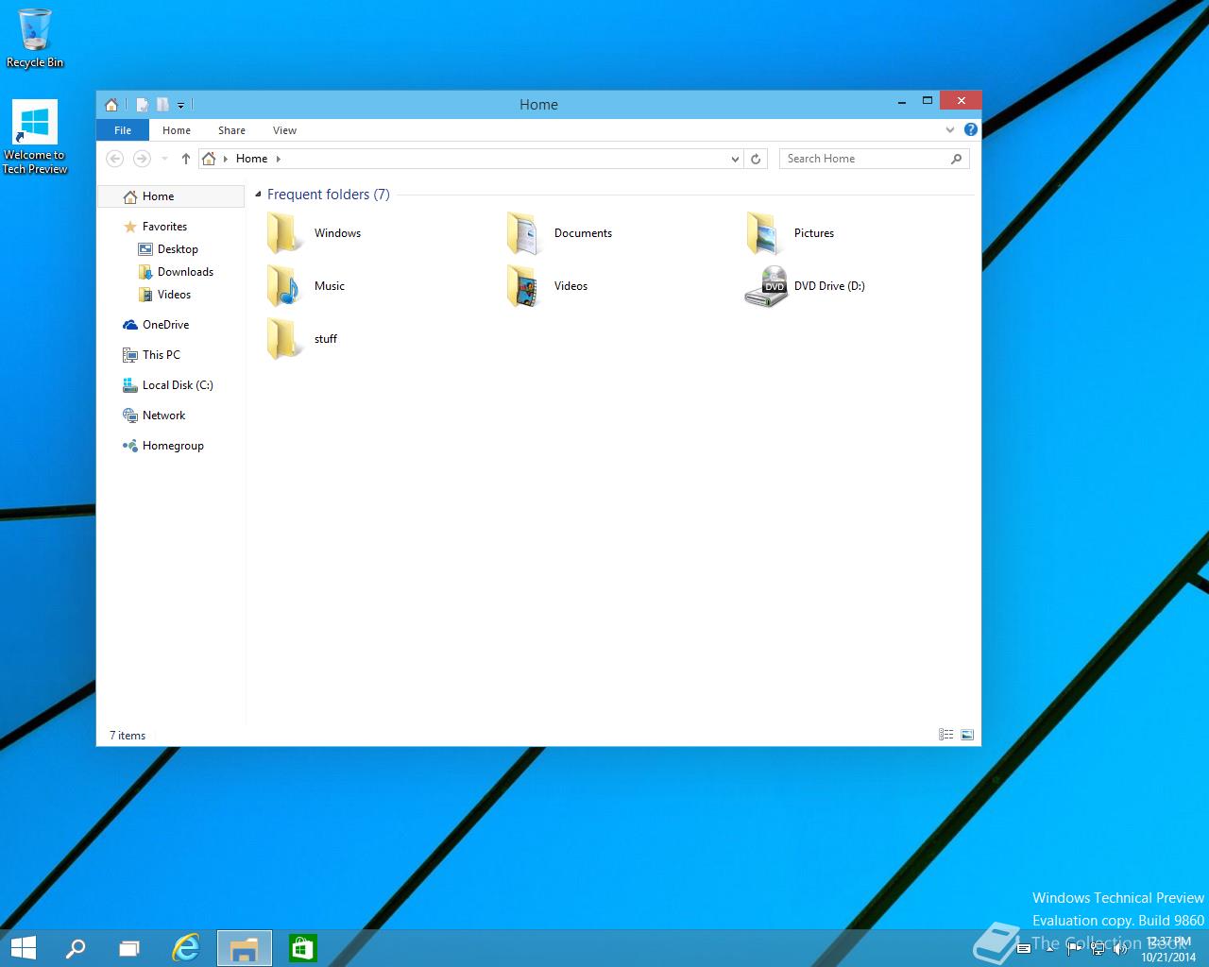Click the taskbar clock and date

tap(1168, 949)
